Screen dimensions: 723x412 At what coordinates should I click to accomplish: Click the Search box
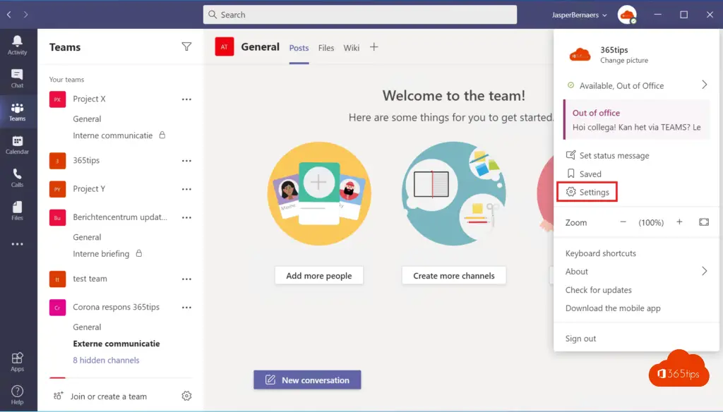(x=359, y=15)
